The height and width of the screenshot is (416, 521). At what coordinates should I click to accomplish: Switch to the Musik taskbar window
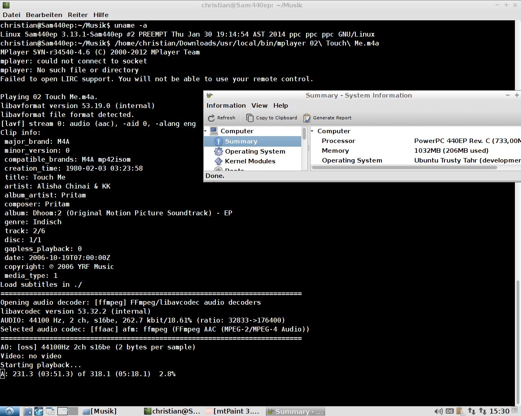click(100, 411)
